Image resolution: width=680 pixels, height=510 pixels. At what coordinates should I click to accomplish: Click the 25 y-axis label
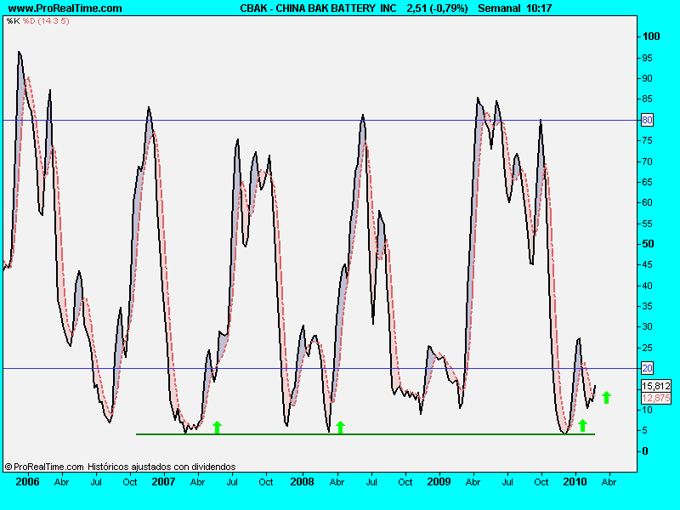647,348
